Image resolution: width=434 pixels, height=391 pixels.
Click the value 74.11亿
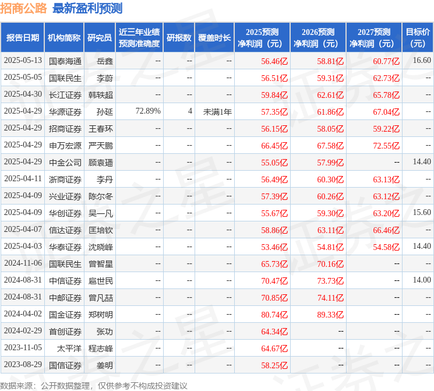pos(330,298)
